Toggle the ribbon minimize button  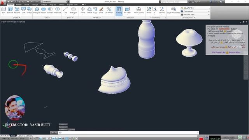(83, 5)
